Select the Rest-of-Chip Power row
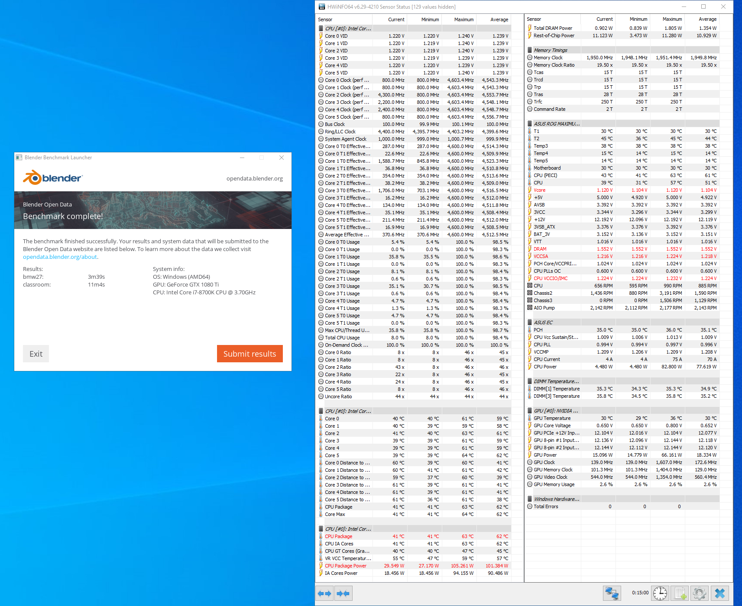The height and width of the screenshot is (606, 742). pos(623,35)
